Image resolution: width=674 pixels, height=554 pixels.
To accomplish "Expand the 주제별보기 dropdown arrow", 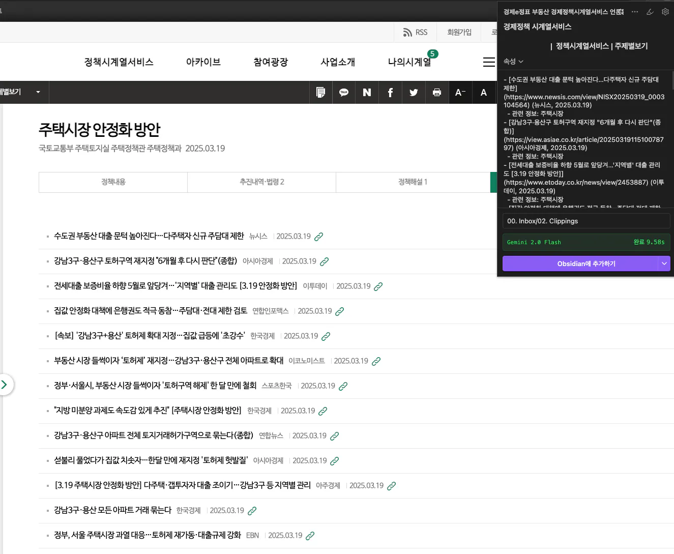I will [x=38, y=92].
